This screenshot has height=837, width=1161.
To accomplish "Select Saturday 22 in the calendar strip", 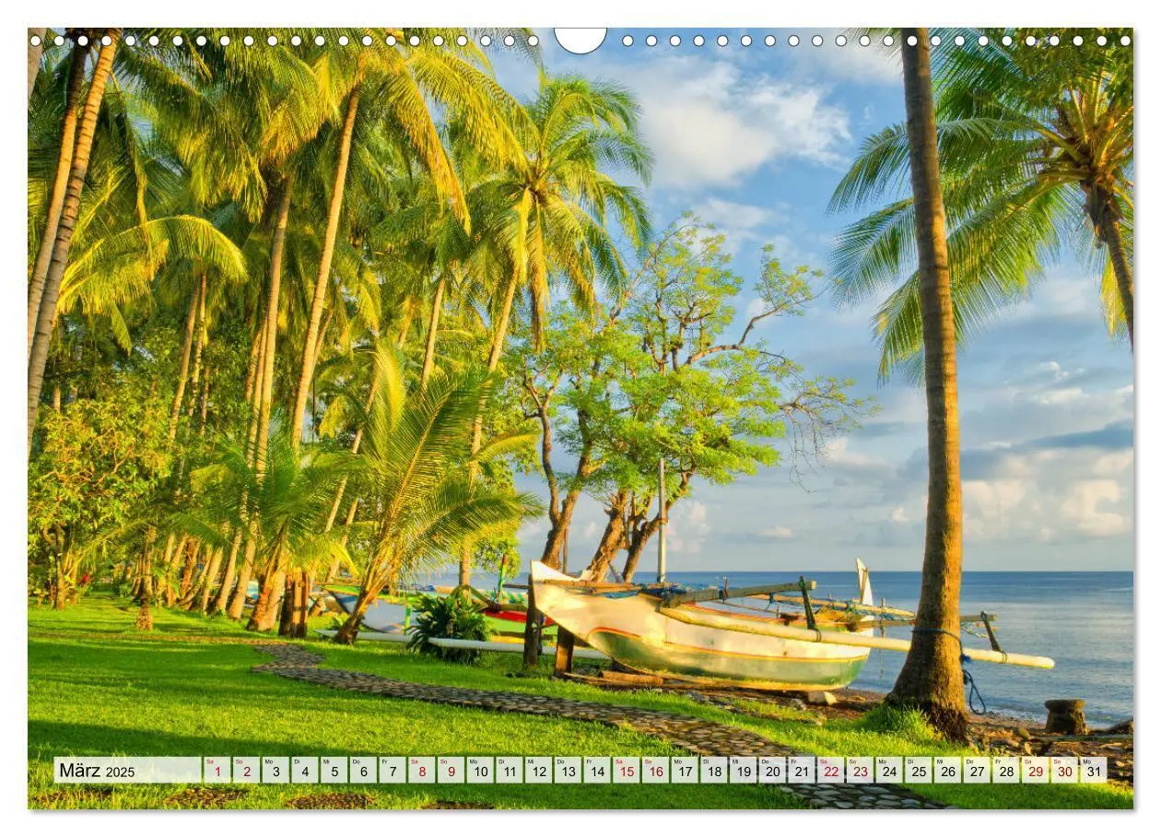I will pyautogui.click(x=830, y=771).
